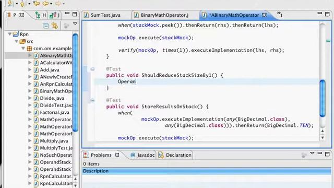Maximize the editor area

pyautogui.click(x=327, y=14)
